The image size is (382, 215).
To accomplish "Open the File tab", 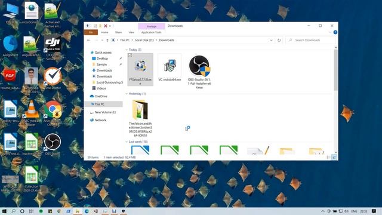I will (91, 32).
